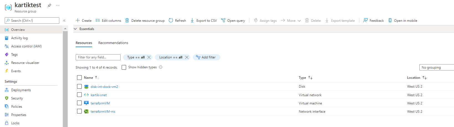
Task: Collapse the Essentials section chevron
Action: (75, 29)
